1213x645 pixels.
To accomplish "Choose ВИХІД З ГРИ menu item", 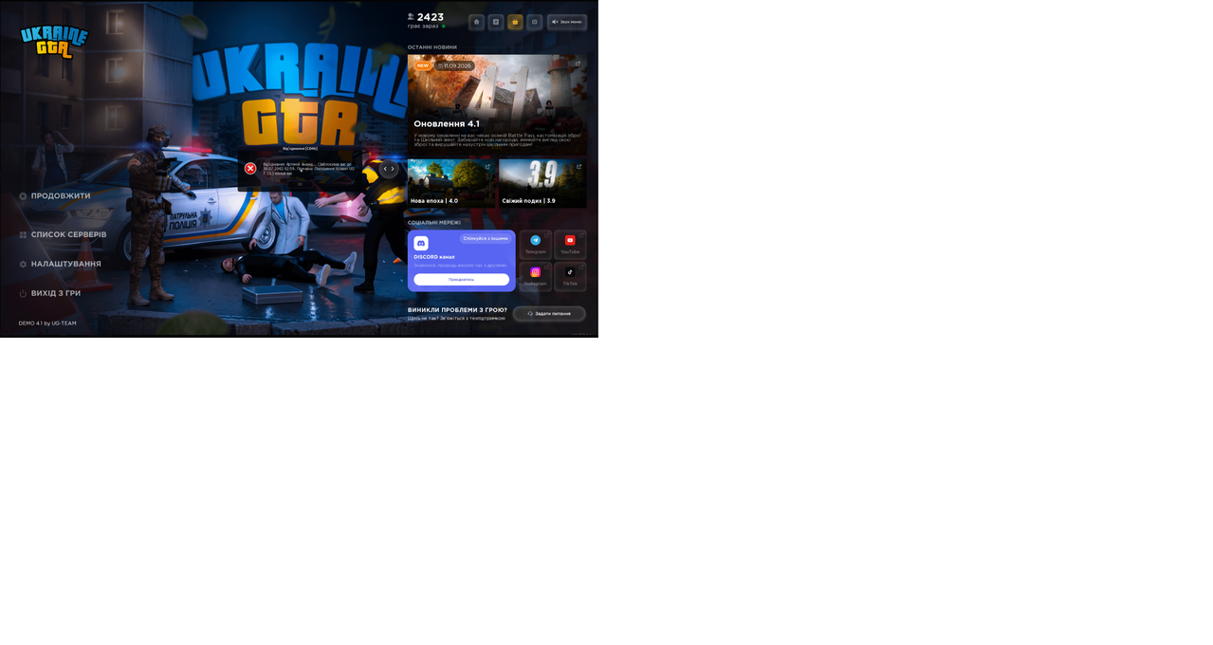I will 56,293.
